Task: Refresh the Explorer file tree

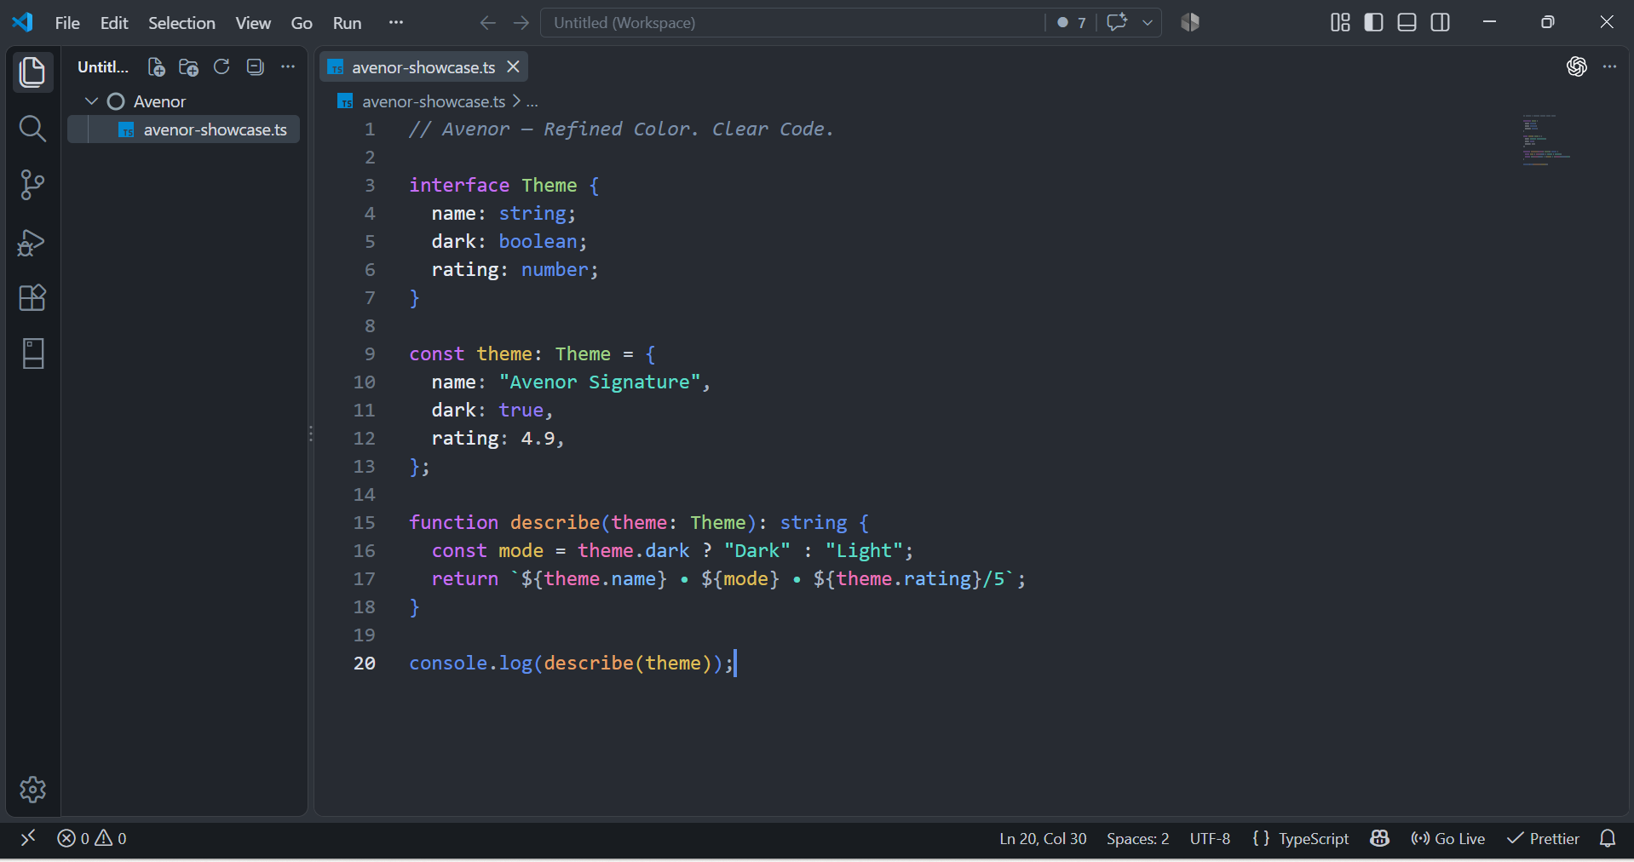Action: tap(222, 66)
